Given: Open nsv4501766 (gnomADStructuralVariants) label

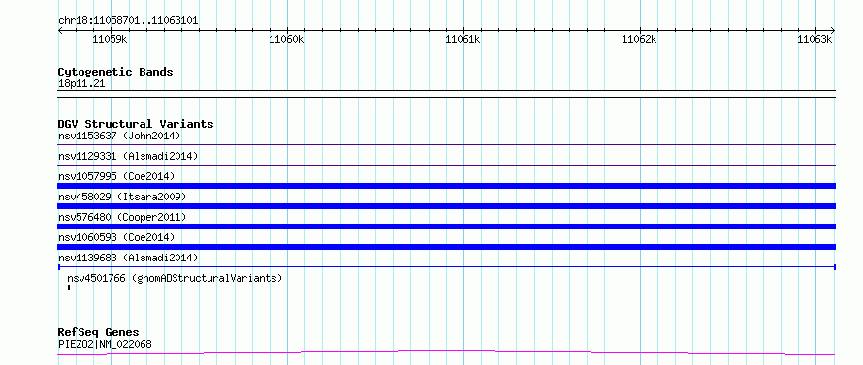Looking at the screenshot, I should tap(175, 278).
